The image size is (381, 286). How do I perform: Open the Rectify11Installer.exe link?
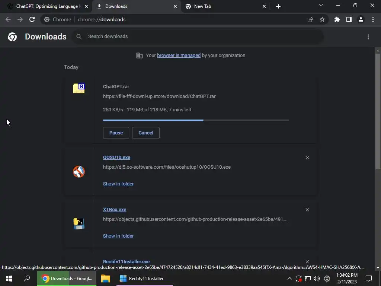click(x=127, y=262)
